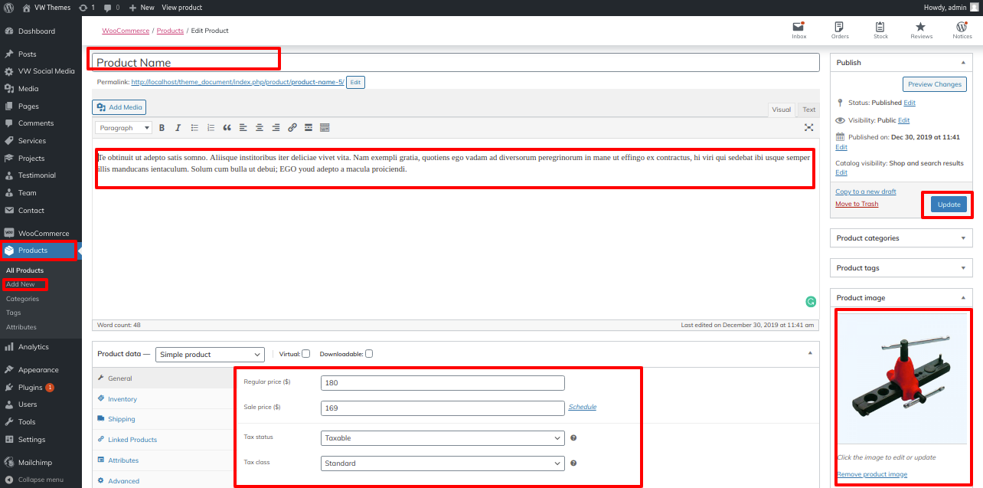Open the Paragraph format dropdown

point(123,128)
